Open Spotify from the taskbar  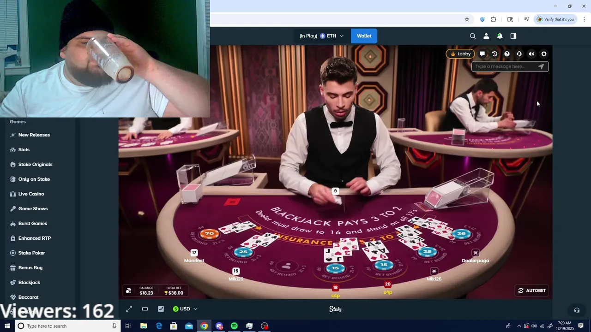pos(234,326)
